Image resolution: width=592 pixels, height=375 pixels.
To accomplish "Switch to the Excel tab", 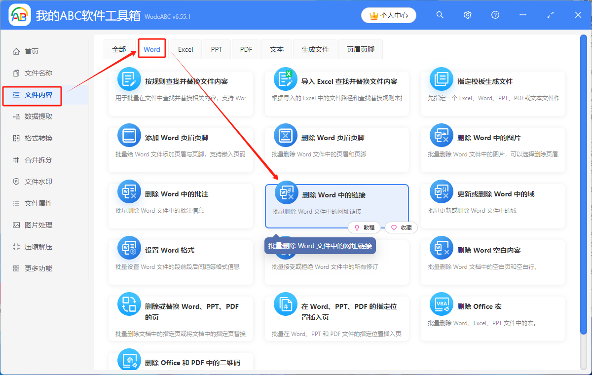I will pyautogui.click(x=185, y=49).
